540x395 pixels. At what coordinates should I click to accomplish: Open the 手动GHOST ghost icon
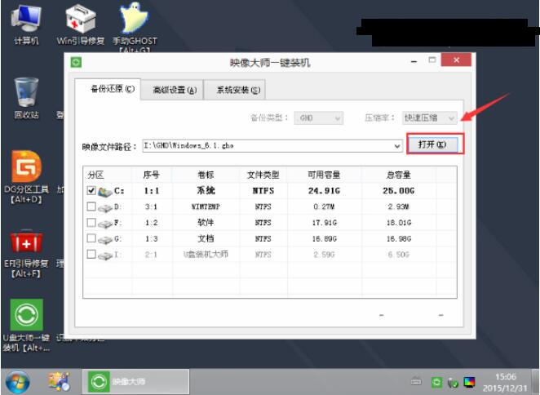tap(134, 20)
